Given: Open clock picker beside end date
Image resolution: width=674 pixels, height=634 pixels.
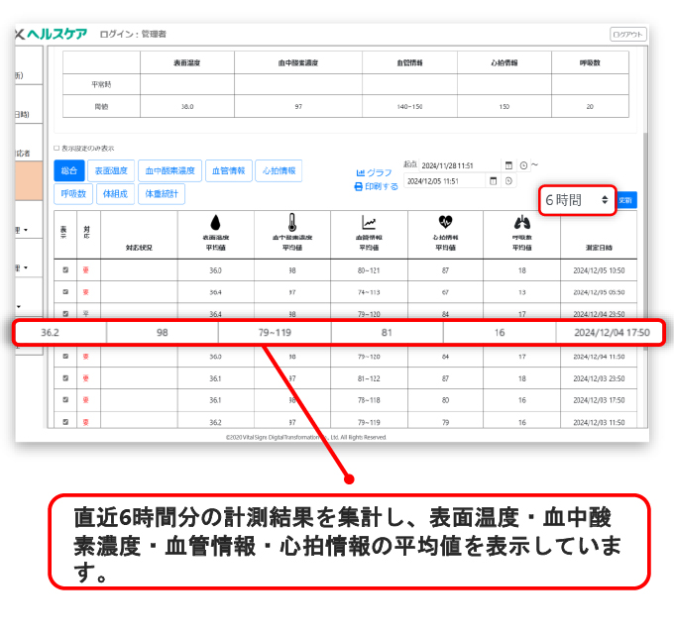Looking at the screenshot, I should point(509,181).
